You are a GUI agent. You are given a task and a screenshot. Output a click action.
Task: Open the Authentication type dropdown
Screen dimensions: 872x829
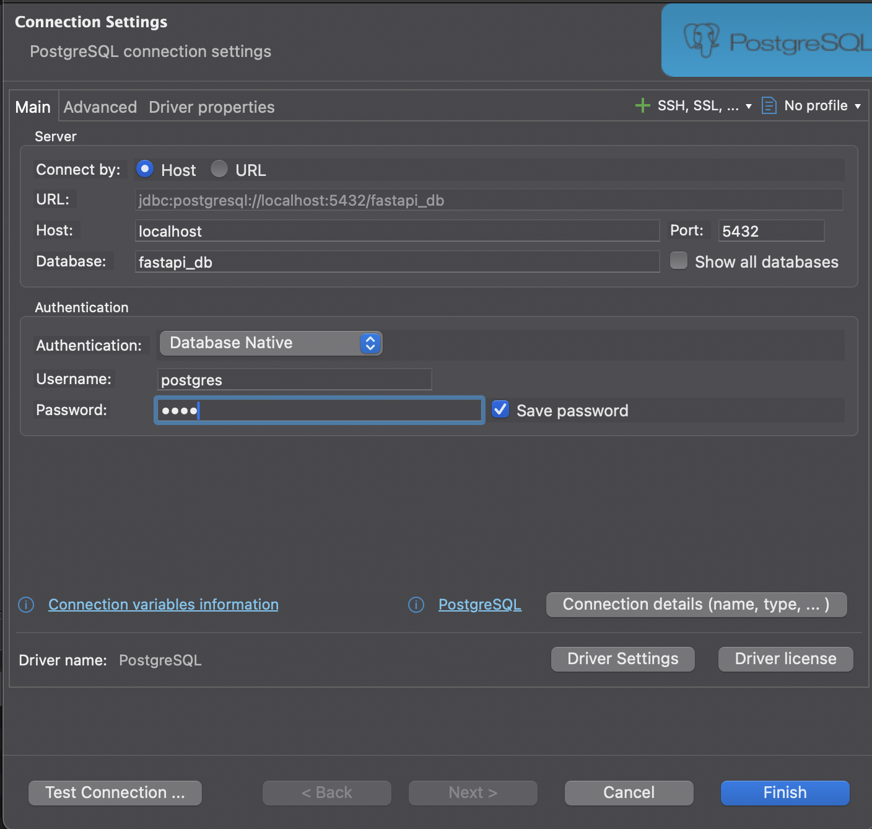[x=271, y=343]
